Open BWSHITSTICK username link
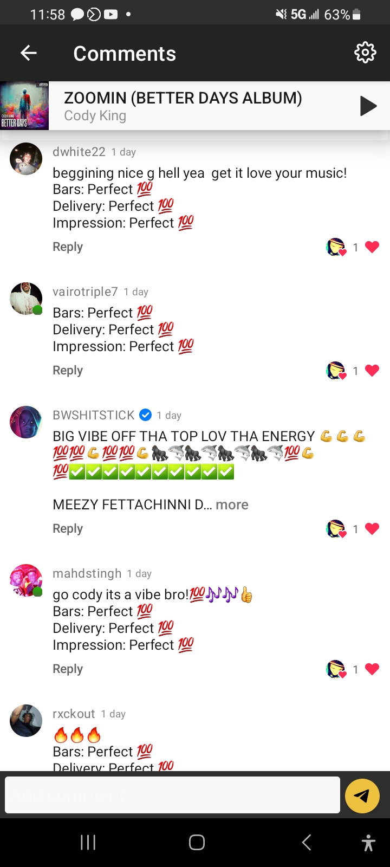 point(94,415)
